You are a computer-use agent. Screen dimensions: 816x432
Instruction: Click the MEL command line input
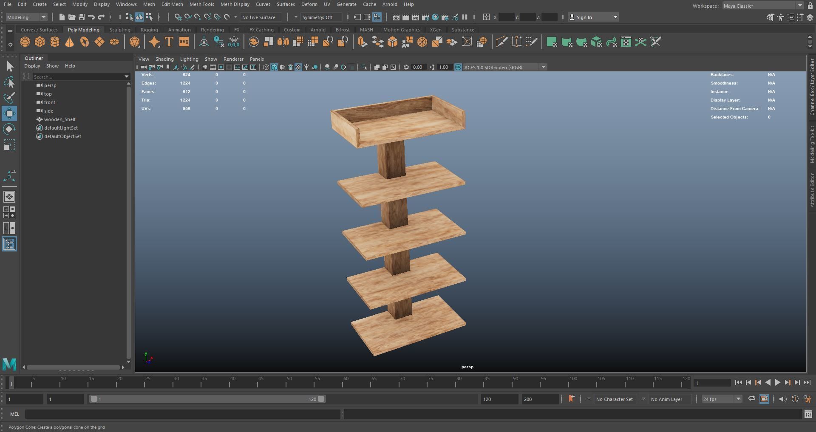click(183, 414)
